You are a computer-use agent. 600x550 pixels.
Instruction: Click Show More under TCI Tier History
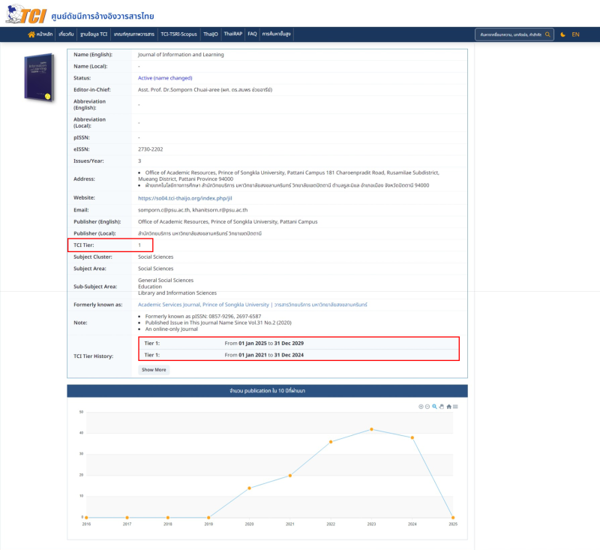[x=154, y=370]
